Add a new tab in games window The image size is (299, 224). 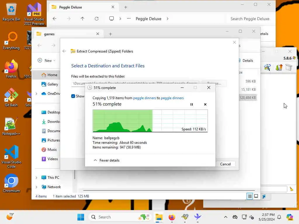[110, 34]
